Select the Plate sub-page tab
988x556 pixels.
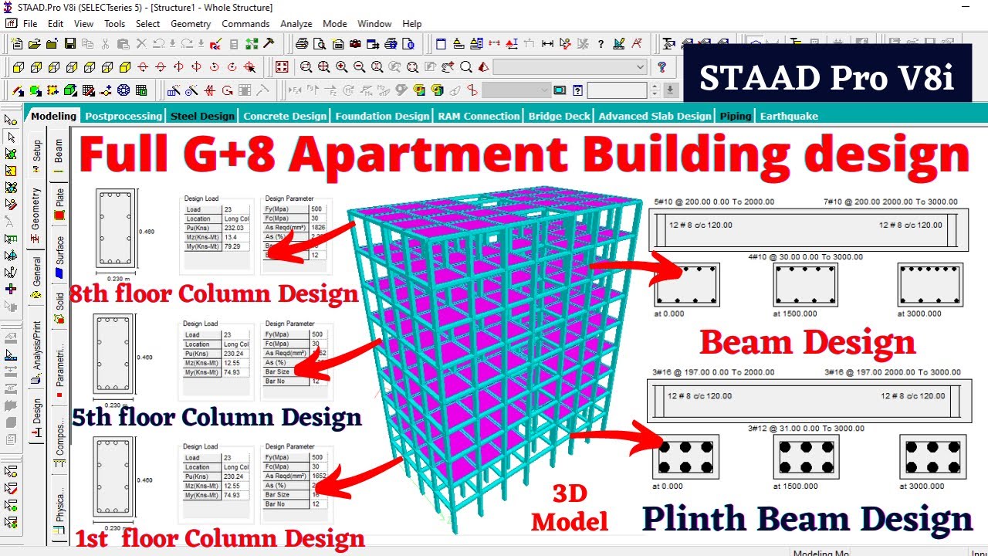[60, 202]
